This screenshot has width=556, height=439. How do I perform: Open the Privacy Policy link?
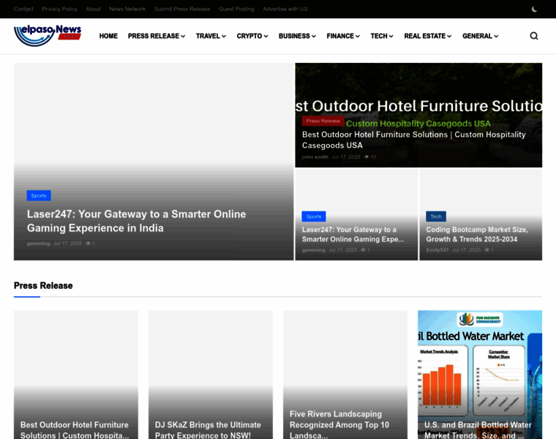[59, 9]
